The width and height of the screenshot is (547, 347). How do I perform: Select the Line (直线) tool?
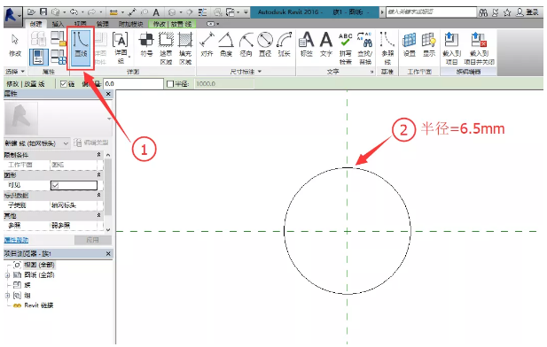81,47
